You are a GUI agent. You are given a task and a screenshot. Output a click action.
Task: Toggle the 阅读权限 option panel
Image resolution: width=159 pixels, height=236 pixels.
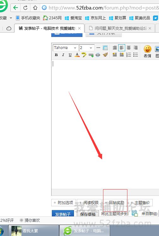click(90, 202)
